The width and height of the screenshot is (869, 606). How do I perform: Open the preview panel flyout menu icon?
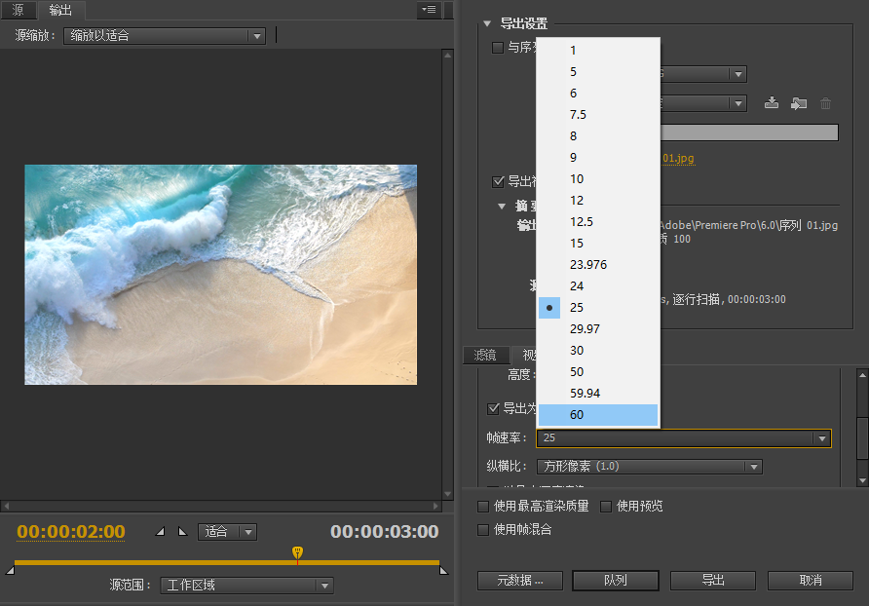pos(428,11)
